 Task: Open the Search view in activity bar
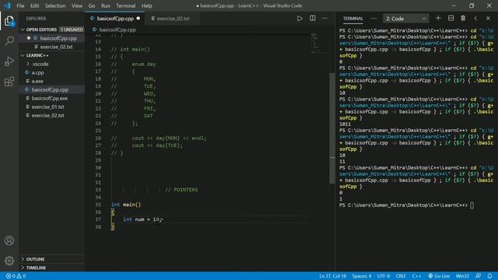pyautogui.click(x=9, y=41)
